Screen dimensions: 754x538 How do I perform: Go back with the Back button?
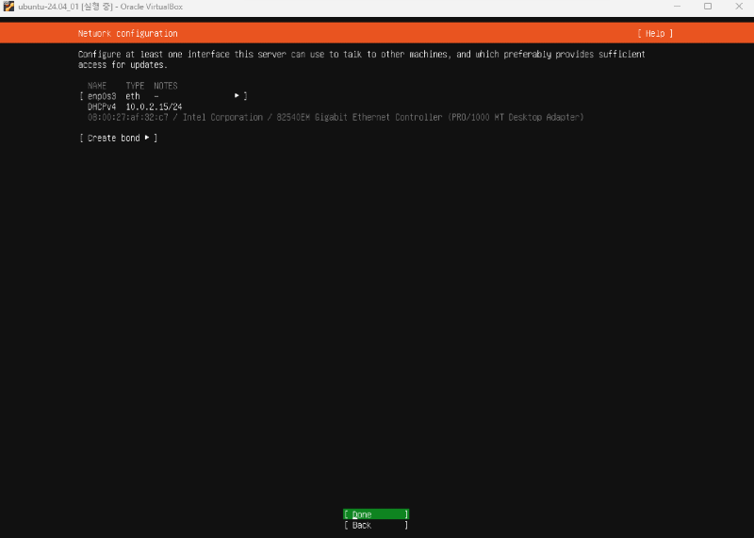pos(375,525)
